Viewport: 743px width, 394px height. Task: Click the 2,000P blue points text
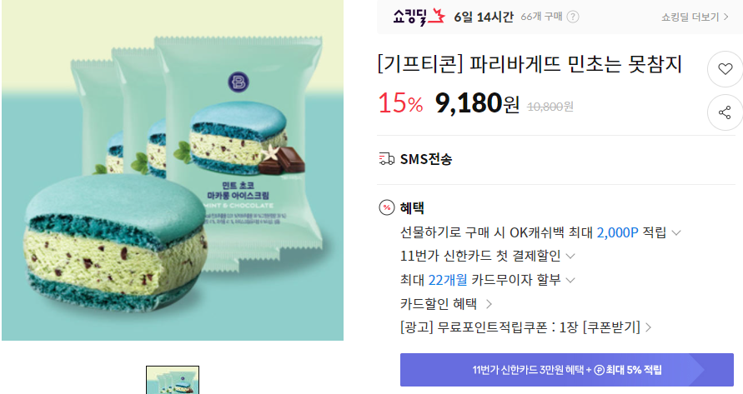617,232
